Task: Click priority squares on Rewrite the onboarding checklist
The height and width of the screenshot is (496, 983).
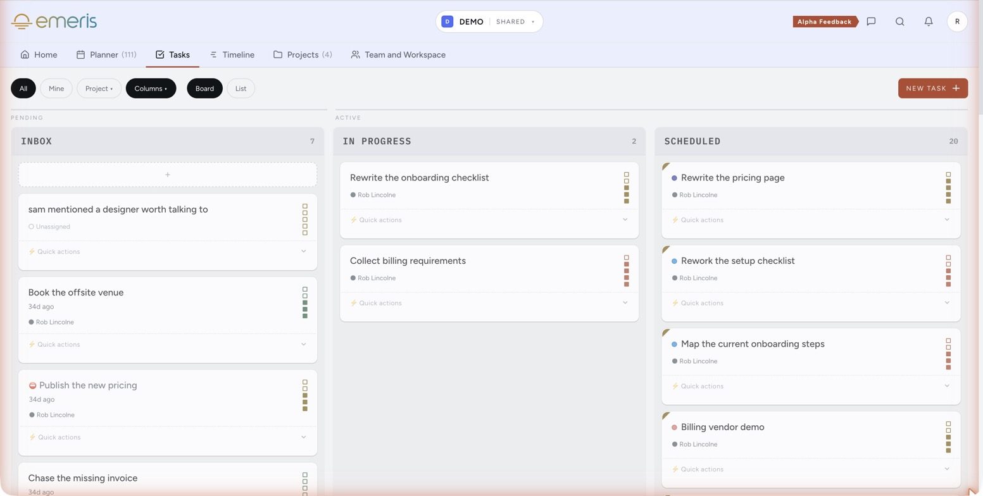Action: pyautogui.click(x=627, y=188)
